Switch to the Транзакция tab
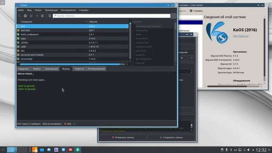The image size is (272, 153). (x=51, y=69)
